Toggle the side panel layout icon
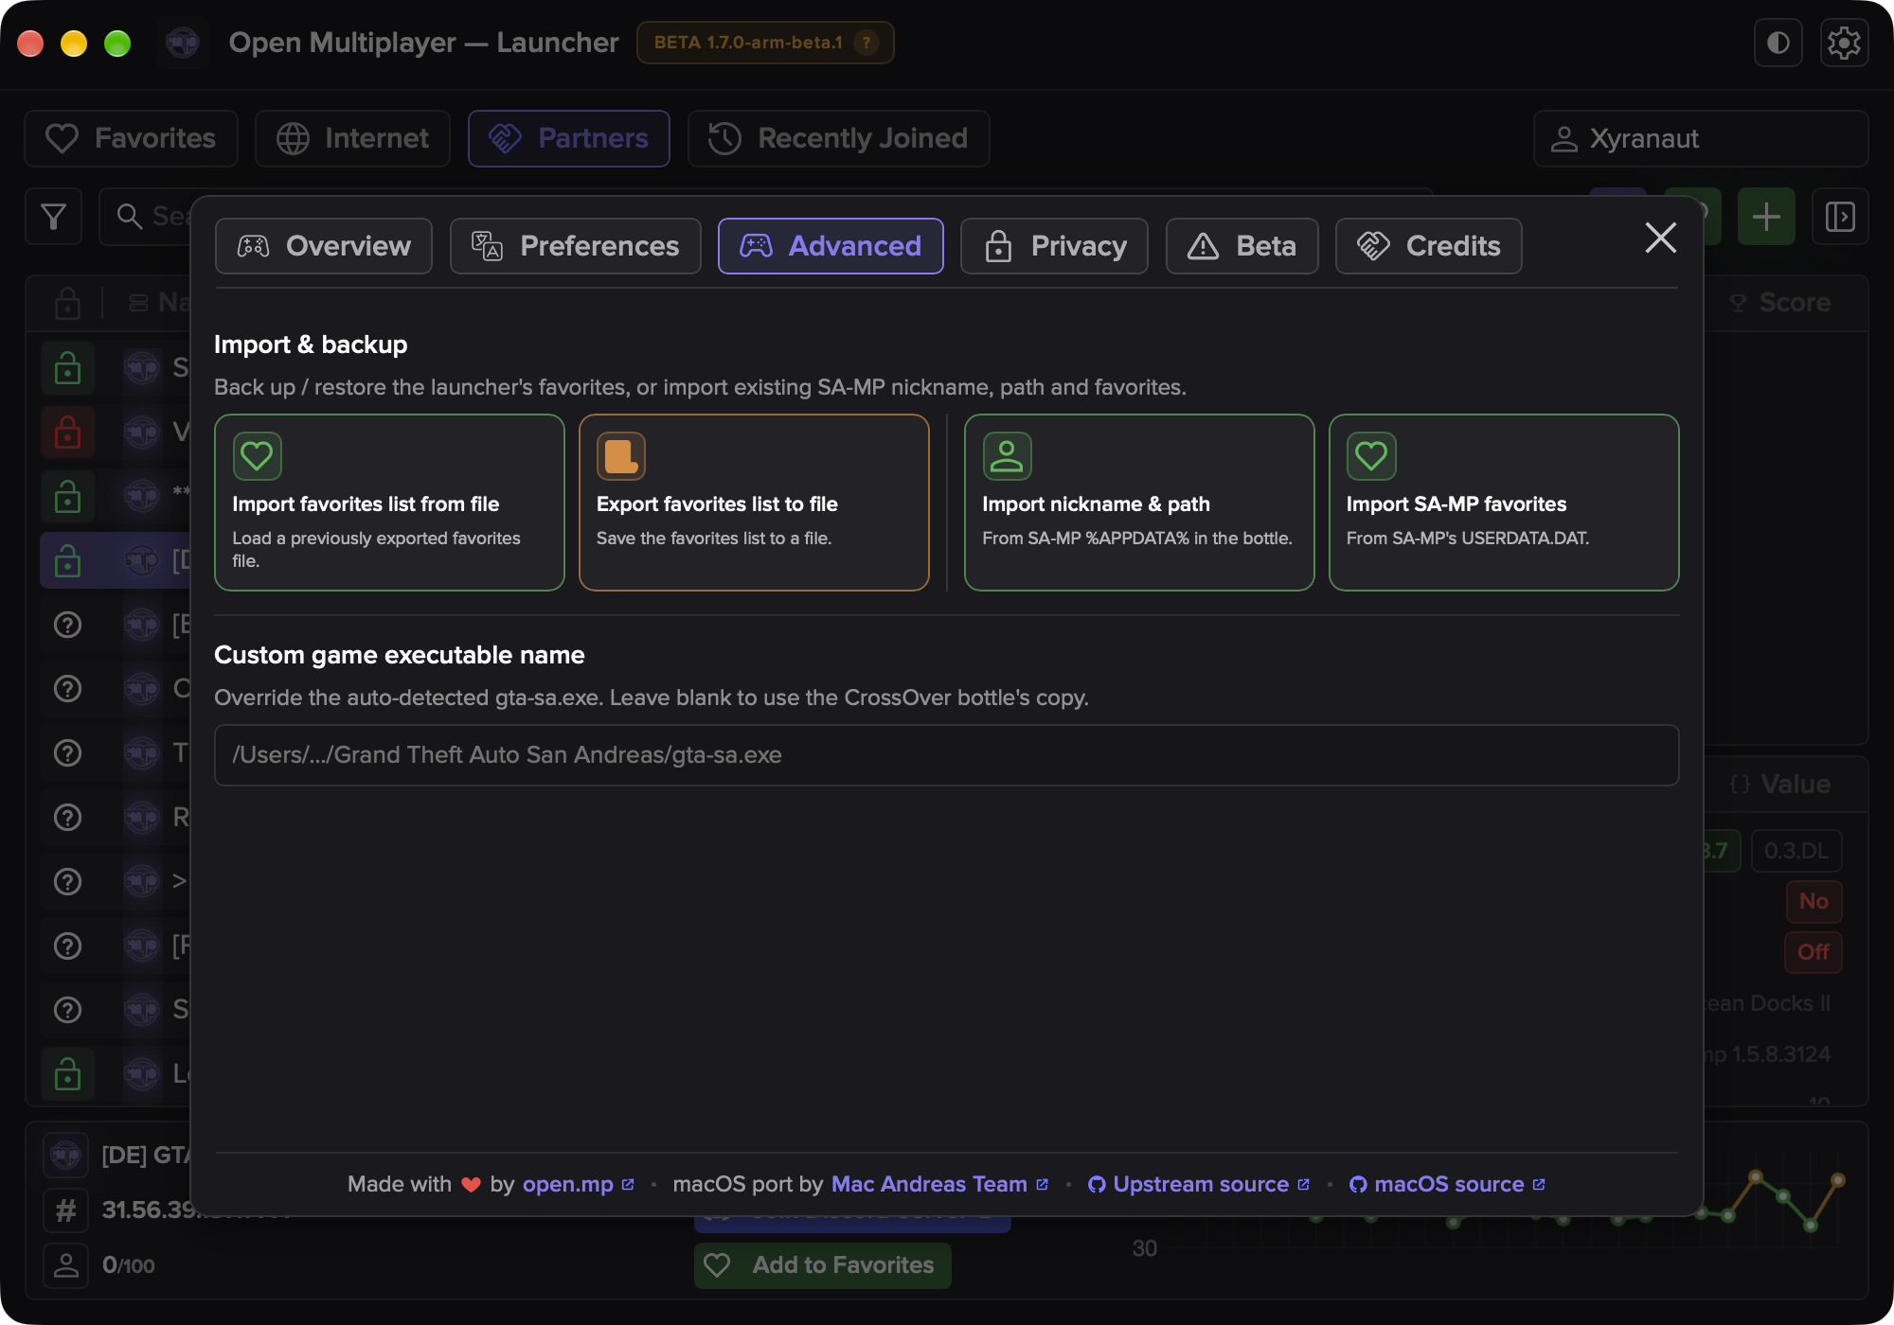This screenshot has height=1325, width=1894. pos(1840,217)
